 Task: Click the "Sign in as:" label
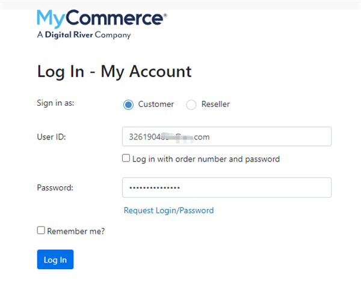(x=56, y=103)
